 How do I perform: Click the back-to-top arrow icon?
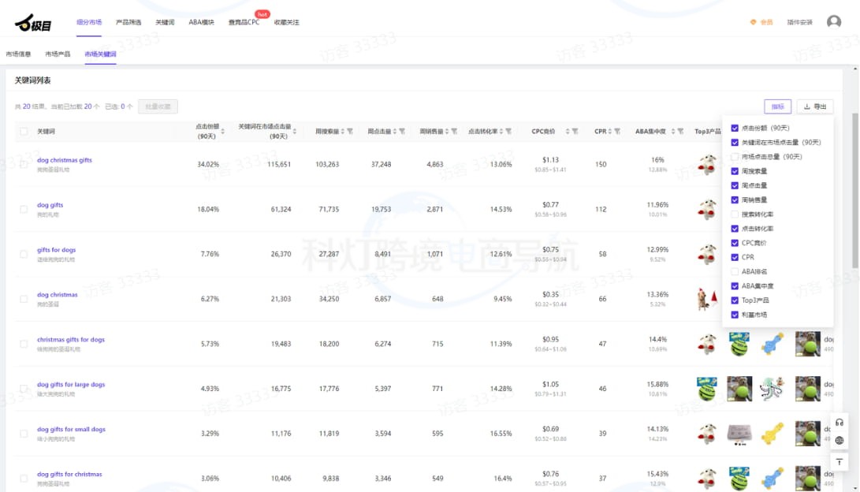coord(839,461)
